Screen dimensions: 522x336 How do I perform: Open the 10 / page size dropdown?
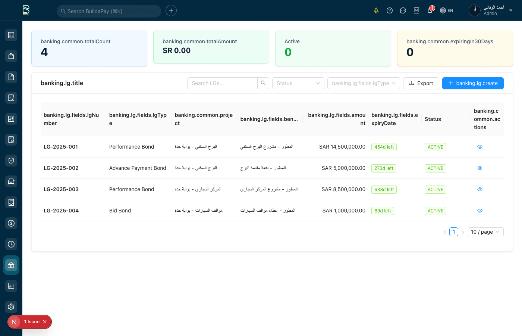tap(485, 232)
